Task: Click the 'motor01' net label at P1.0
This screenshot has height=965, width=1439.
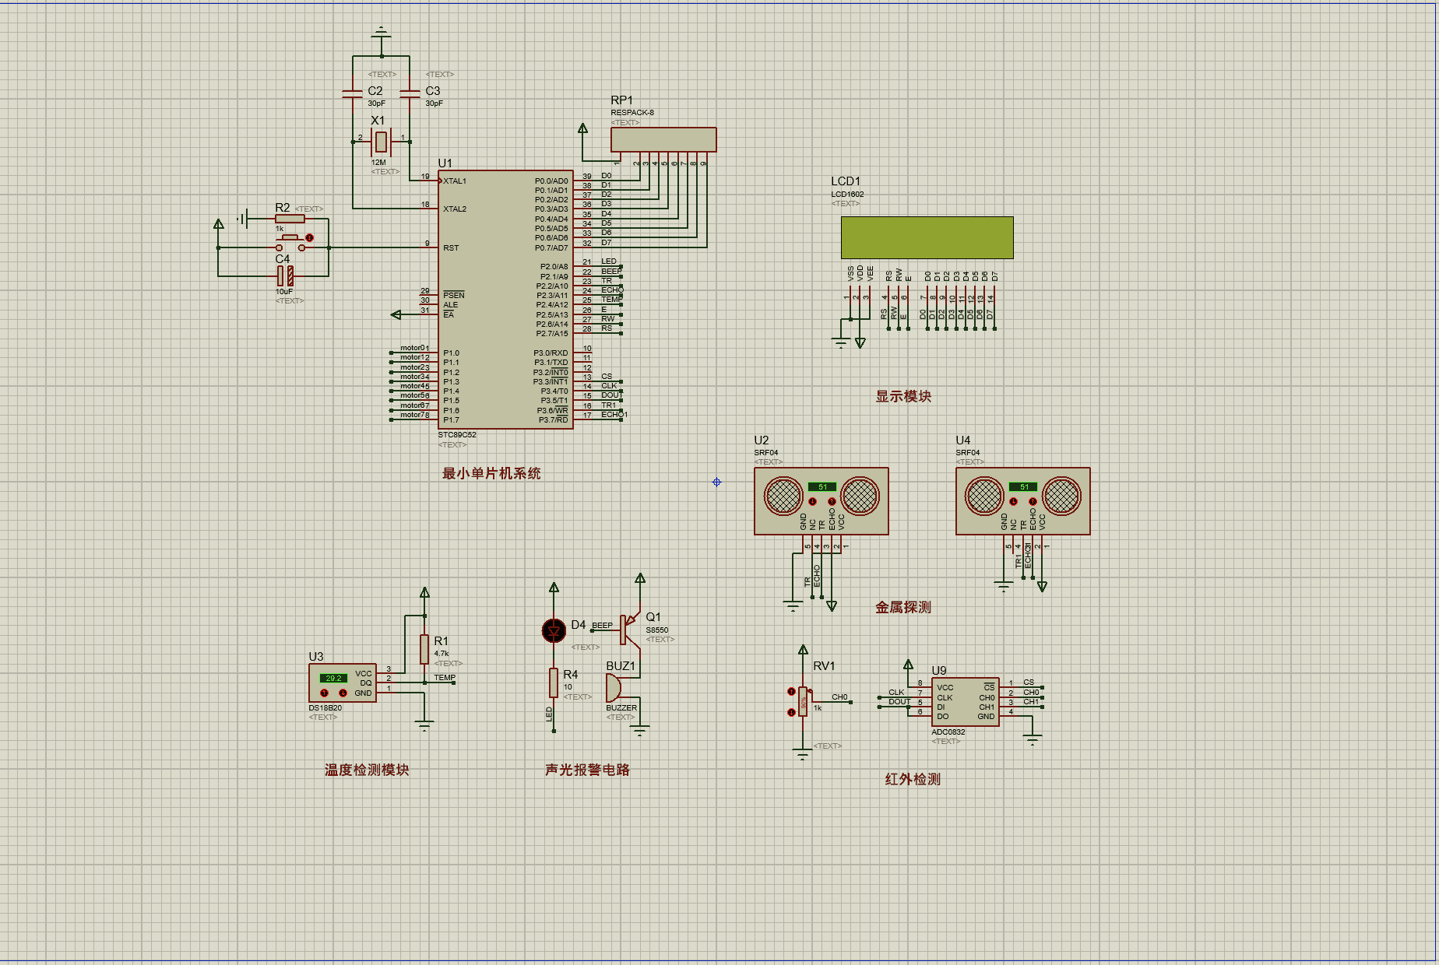Action: (x=414, y=348)
